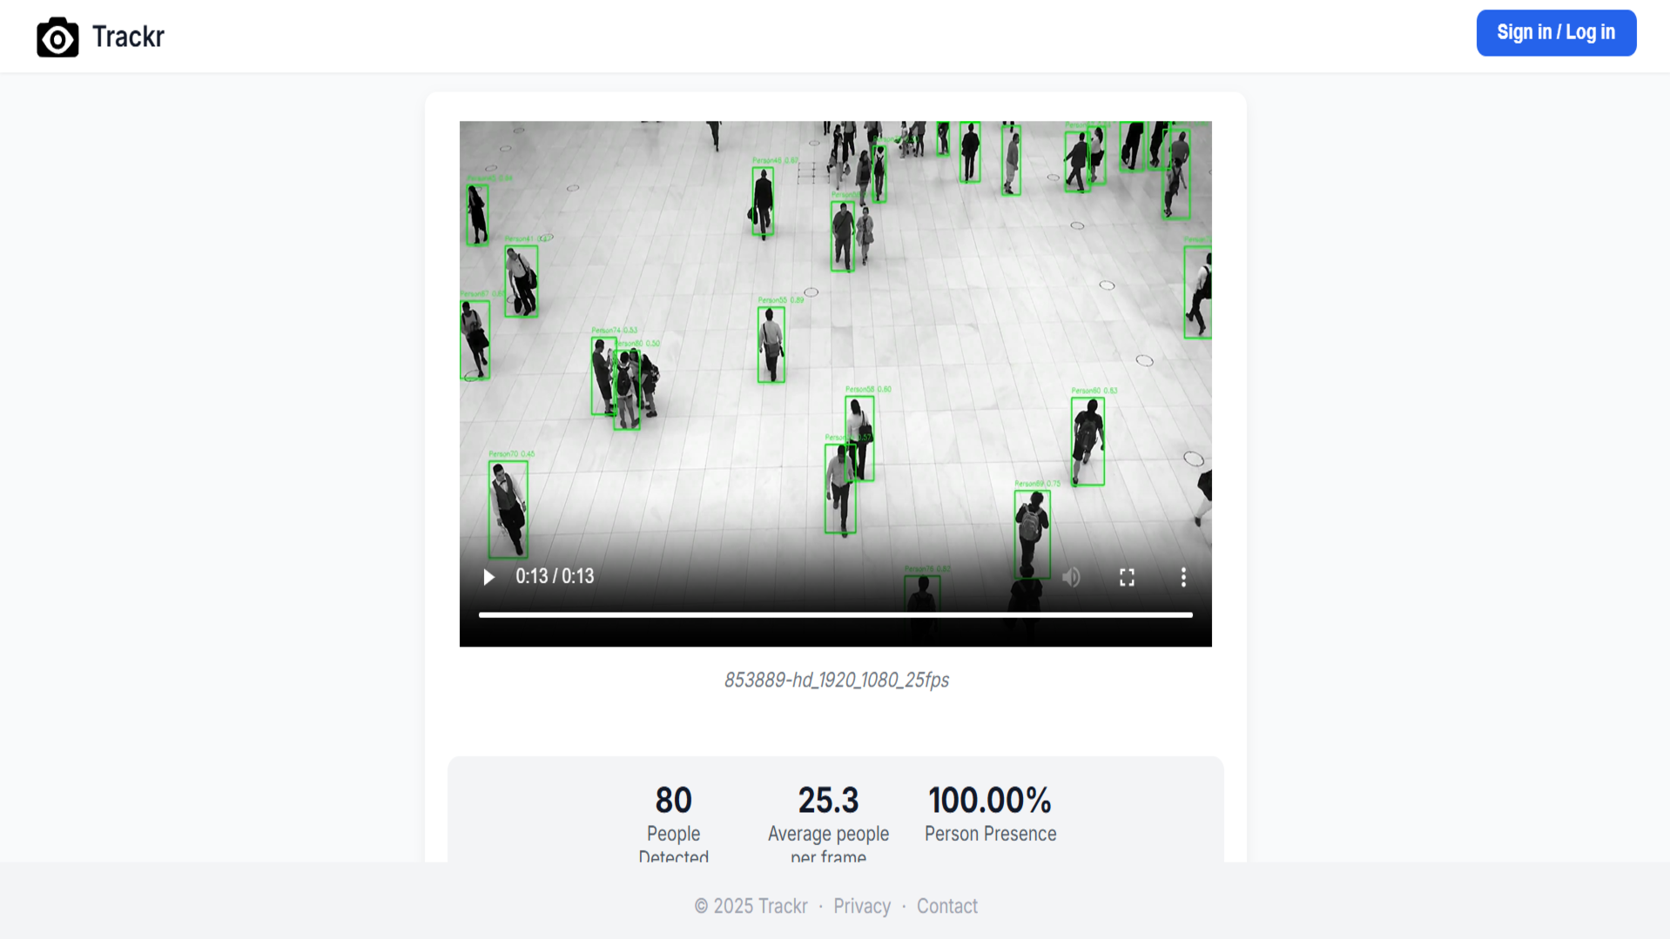Play the video
Viewport: 1670px width, 939px height.
pos(488,577)
